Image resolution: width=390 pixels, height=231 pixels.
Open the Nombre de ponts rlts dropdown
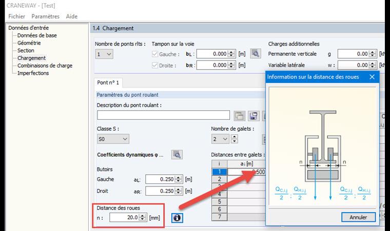(x=104, y=54)
